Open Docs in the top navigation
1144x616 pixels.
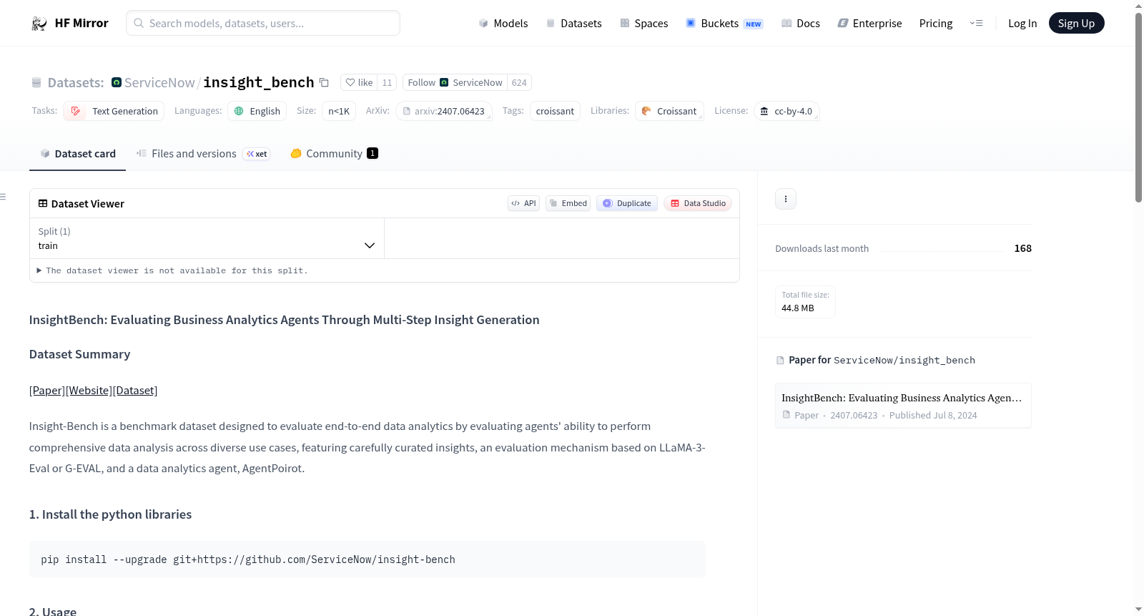pos(801,24)
